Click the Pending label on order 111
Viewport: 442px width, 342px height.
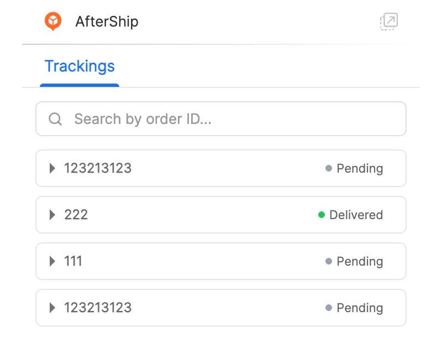click(360, 261)
